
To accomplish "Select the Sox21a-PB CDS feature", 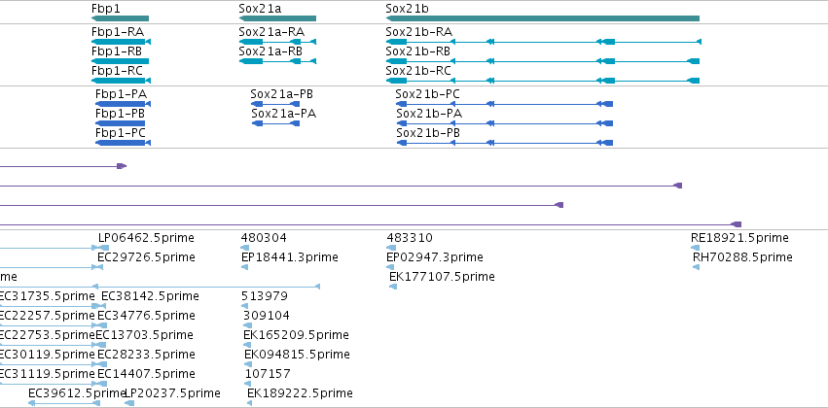I will point(275,104).
